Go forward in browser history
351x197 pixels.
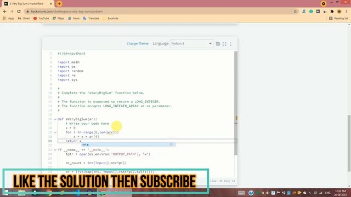point(12,11)
